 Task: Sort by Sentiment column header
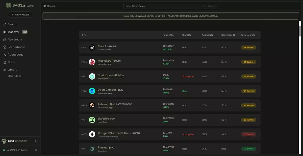[x=228, y=35]
